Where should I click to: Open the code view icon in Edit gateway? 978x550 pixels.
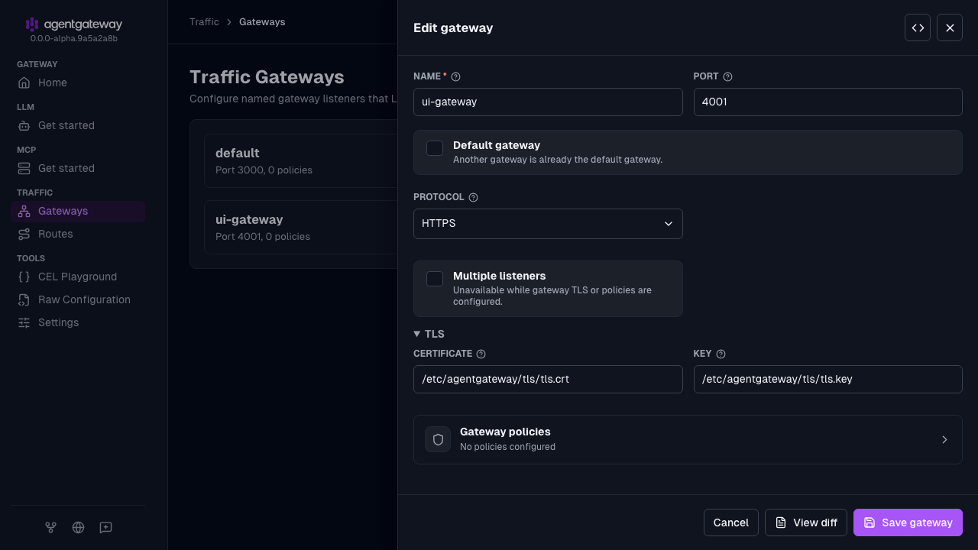[x=918, y=27]
